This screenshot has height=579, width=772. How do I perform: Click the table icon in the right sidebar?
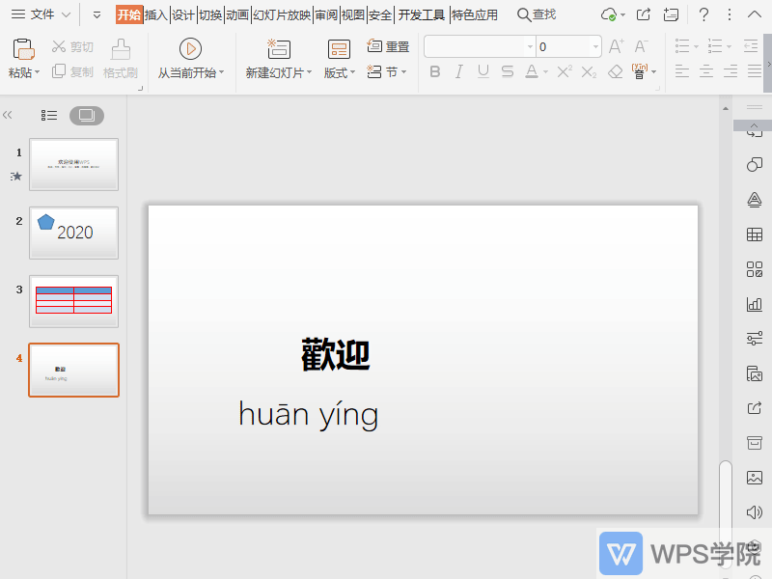tap(754, 234)
